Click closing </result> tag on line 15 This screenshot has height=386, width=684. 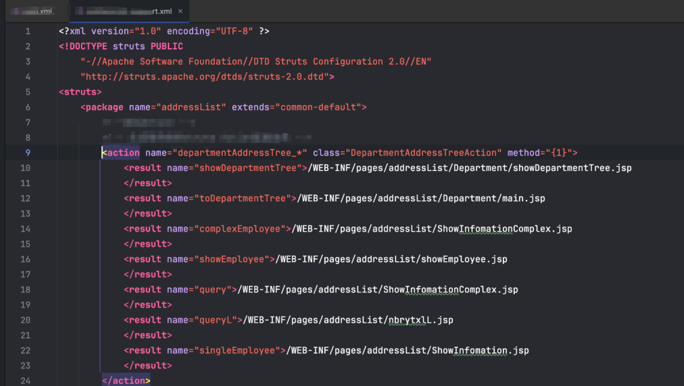tap(148, 244)
